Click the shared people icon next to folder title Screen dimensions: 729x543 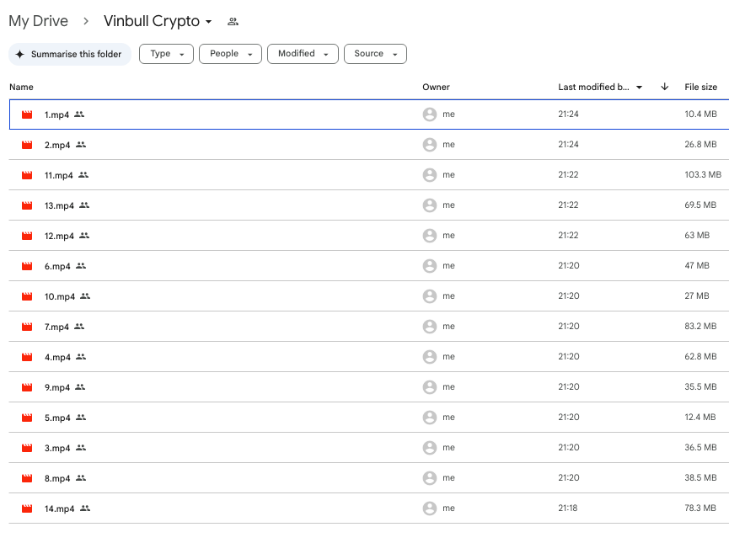233,22
